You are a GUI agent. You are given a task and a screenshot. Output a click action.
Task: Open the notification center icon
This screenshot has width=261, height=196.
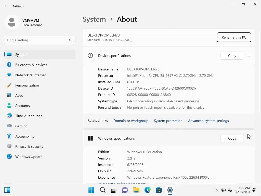(x=254, y=190)
